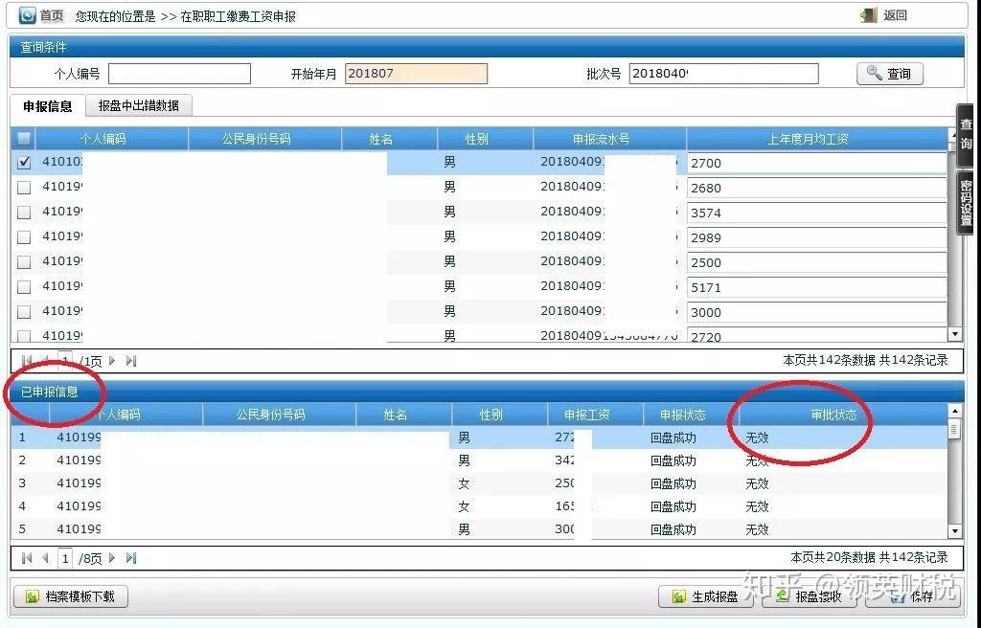Click the 生成报盘 button
The height and width of the screenshot is (628, 981).
(x=704, y=596)
